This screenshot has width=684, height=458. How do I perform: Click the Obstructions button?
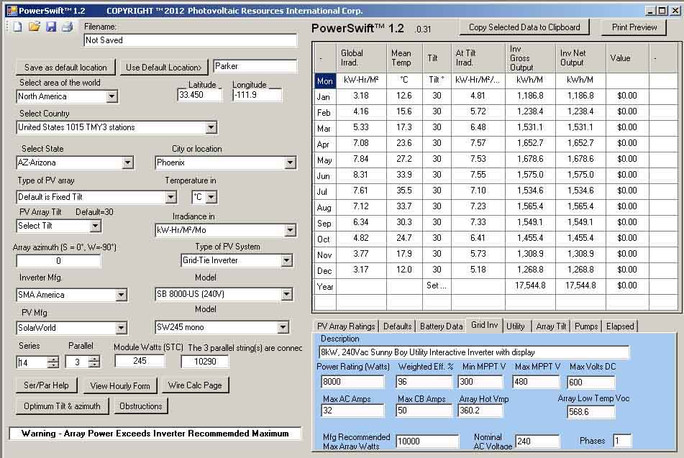point(140,406)
